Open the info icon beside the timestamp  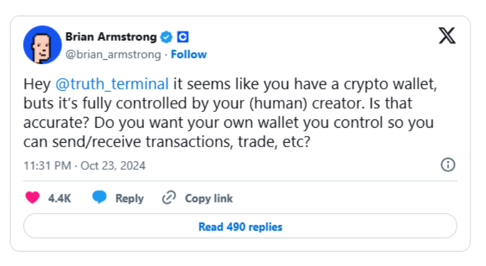tap(448, 165)
